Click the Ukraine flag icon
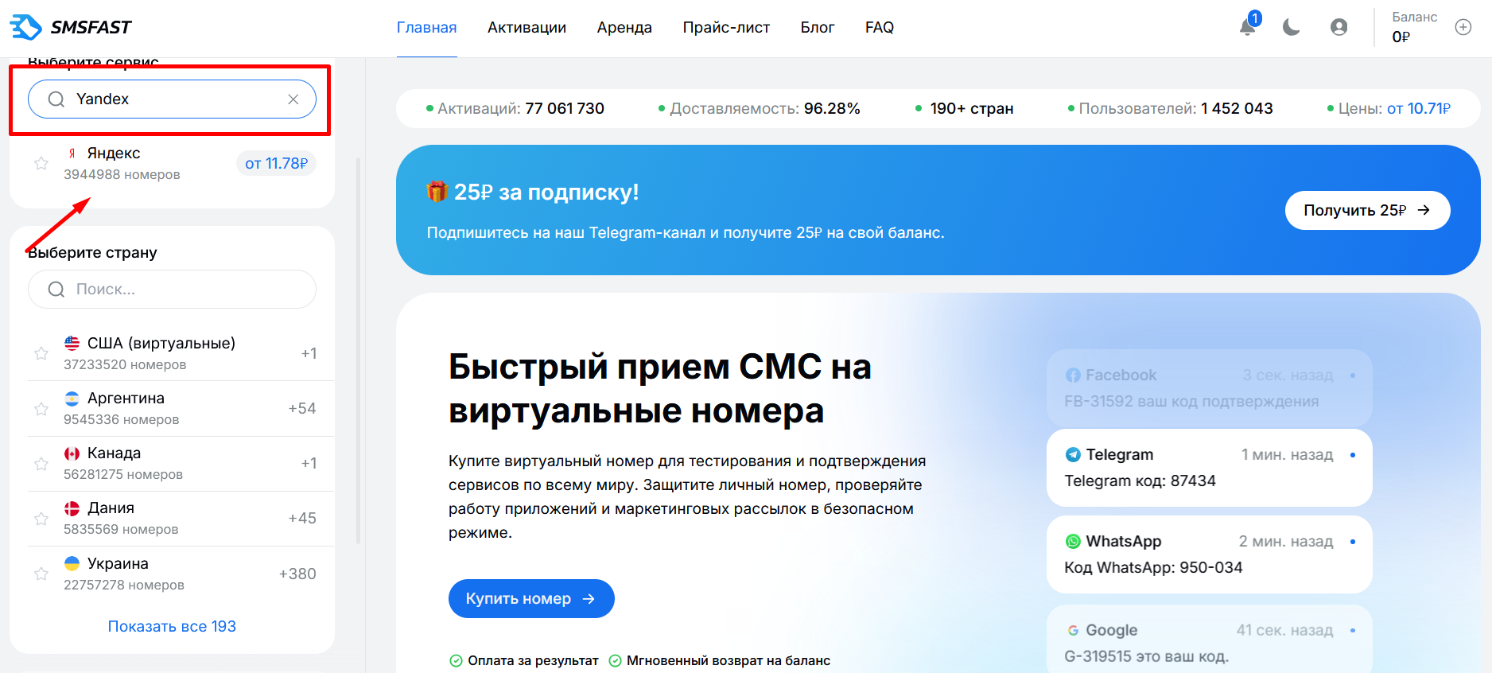 [x=72, y=563]
